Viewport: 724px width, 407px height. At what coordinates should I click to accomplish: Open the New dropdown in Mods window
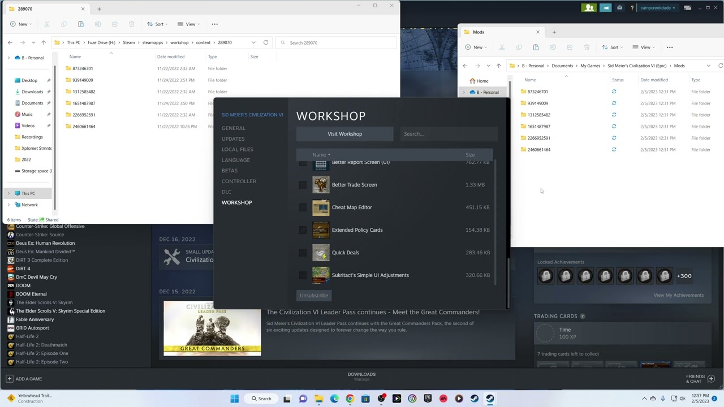(475, 47)
